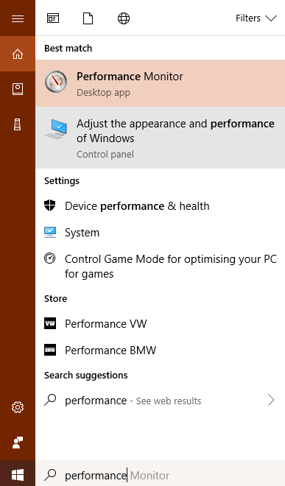The height and width of the screenshot is (486, 285).
Task: Filter results by Web globe icon
Action: point(124,18)
